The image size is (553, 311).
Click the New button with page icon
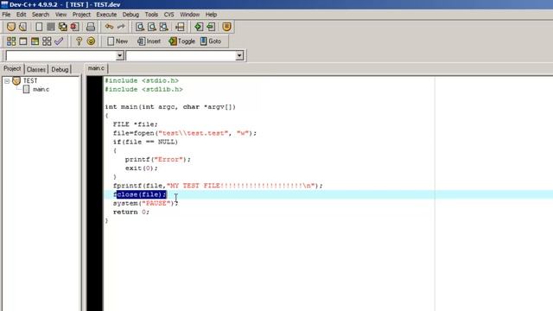[x=118, y=41]
